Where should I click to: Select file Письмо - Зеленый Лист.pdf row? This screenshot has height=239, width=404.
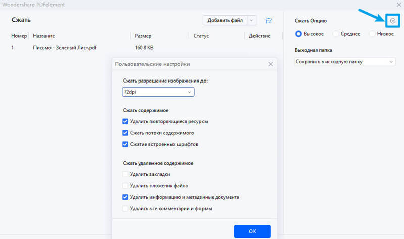point(65,48)
